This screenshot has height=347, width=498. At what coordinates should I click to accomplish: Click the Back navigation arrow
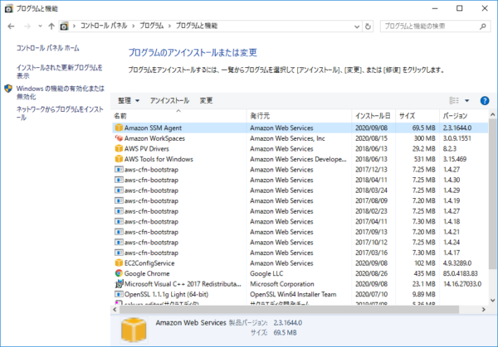coord(11,27)
